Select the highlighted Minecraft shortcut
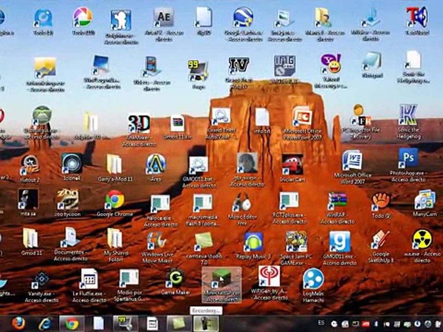Screen dimensions: 443x332 pyautogui.click(x=222, y=285)
